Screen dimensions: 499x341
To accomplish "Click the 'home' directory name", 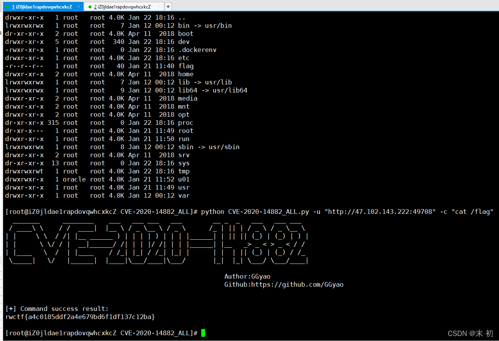I will (x=186, y=74).
